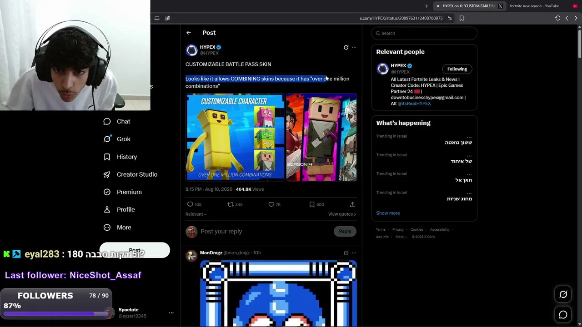The image size is (582, 327).
Task: Click the Post your reply field
Action: (x=266, y=231)
